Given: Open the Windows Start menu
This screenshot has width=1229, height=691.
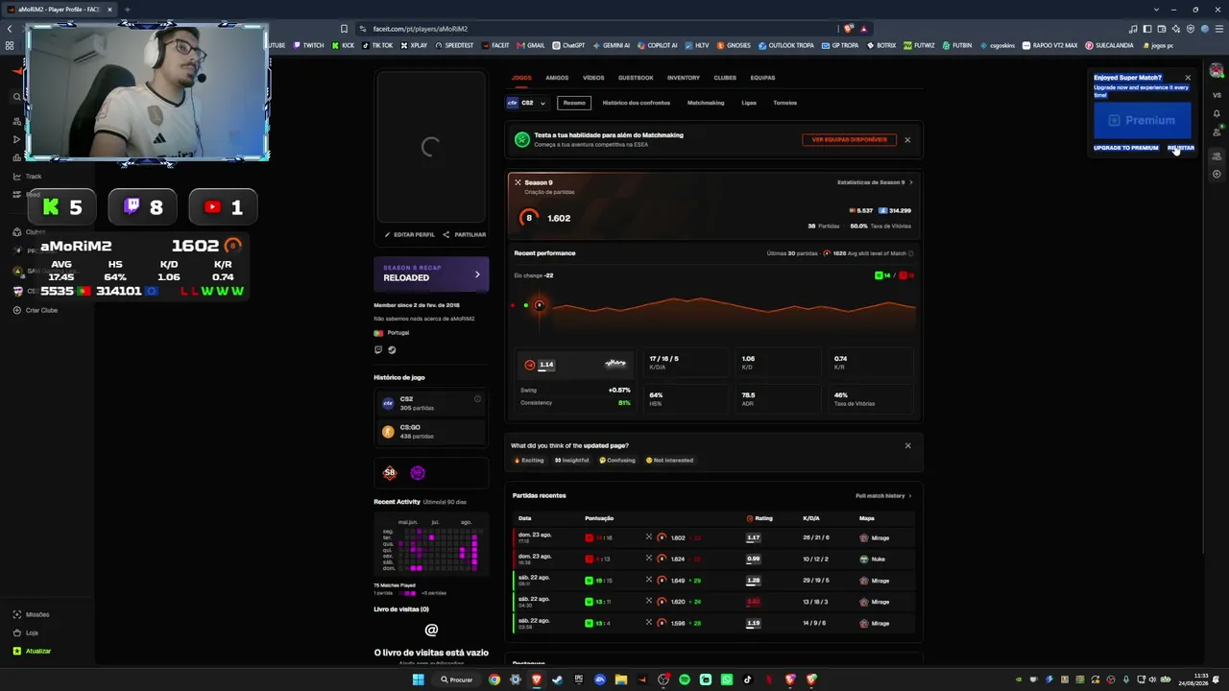Looking at the screenshot, I should pyautogui.click(x=419, y=679).
